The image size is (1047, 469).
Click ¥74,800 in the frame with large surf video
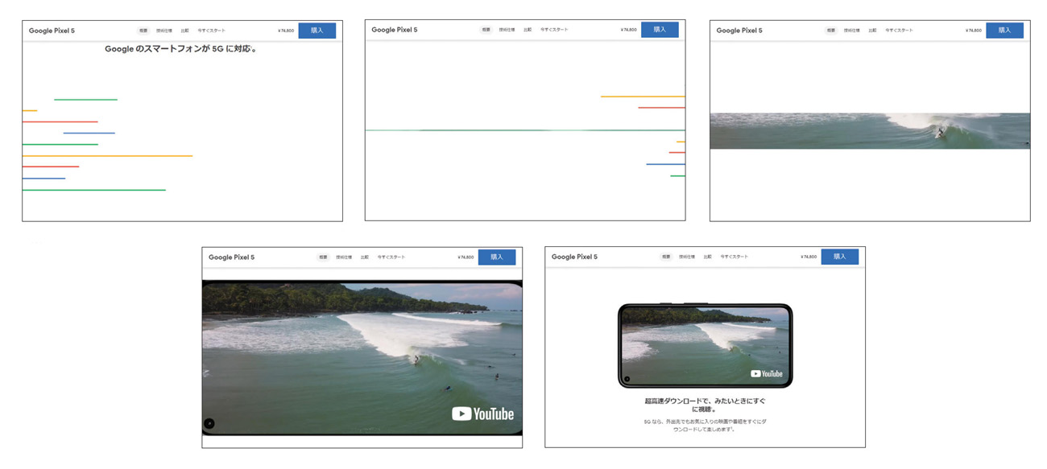tap(466, 257)
